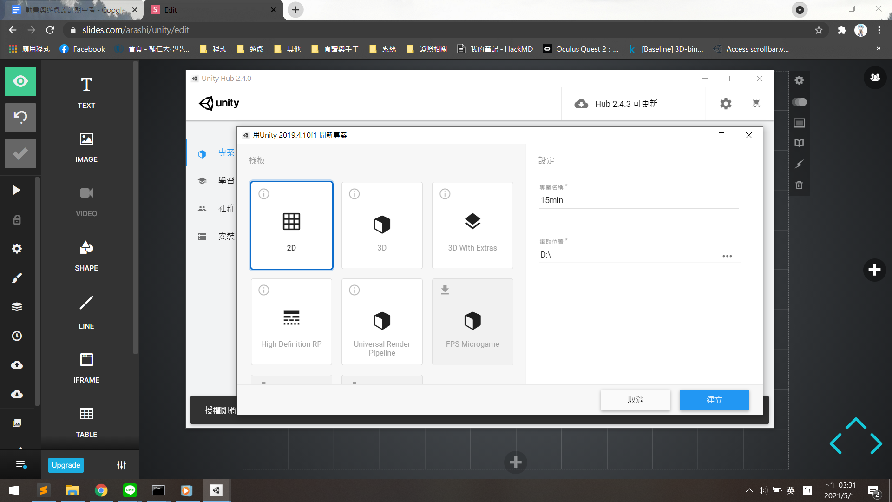Navigate to the previous slide arrow
The height and width of the screenshot is (502, 892).
[x=836, y=443]
